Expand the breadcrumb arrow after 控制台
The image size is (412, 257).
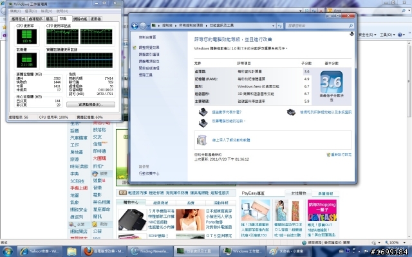[x=176, y=26]
